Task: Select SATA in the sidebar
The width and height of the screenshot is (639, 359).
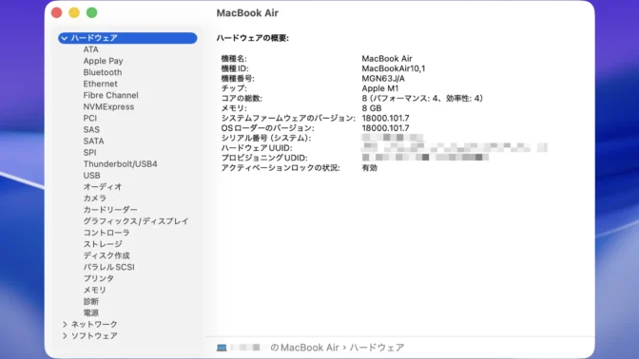Action: tap(94, 141)
